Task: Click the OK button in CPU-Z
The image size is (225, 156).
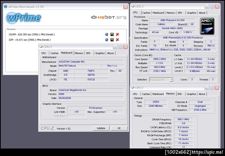Action: click(x=119, y=128)
